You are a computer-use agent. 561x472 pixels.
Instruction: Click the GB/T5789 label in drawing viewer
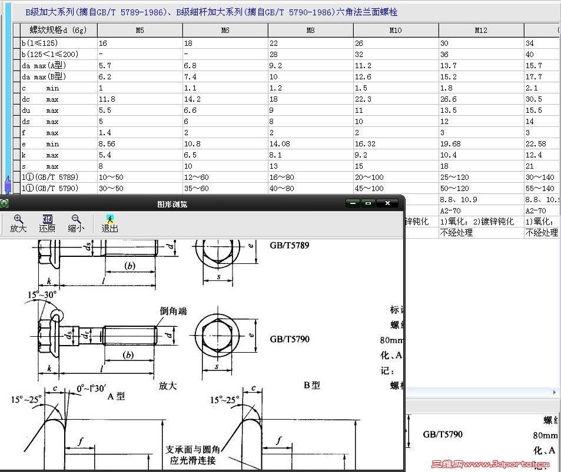(290, 246)
